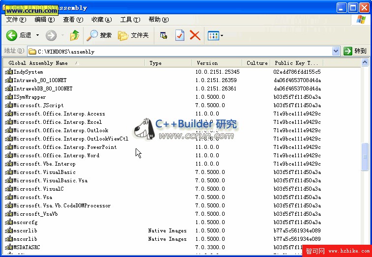Open the 文件(F) menu
Screen dimensions: 372x257
tap(16, 20)
